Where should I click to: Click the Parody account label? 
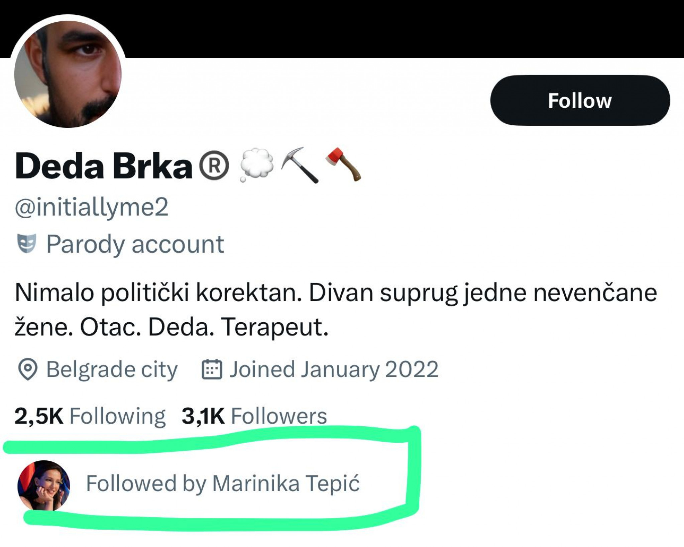click(135, 244)
